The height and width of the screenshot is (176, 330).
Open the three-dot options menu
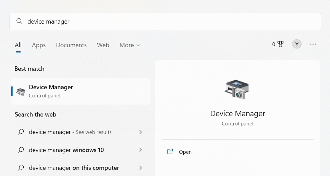(313, 44)
